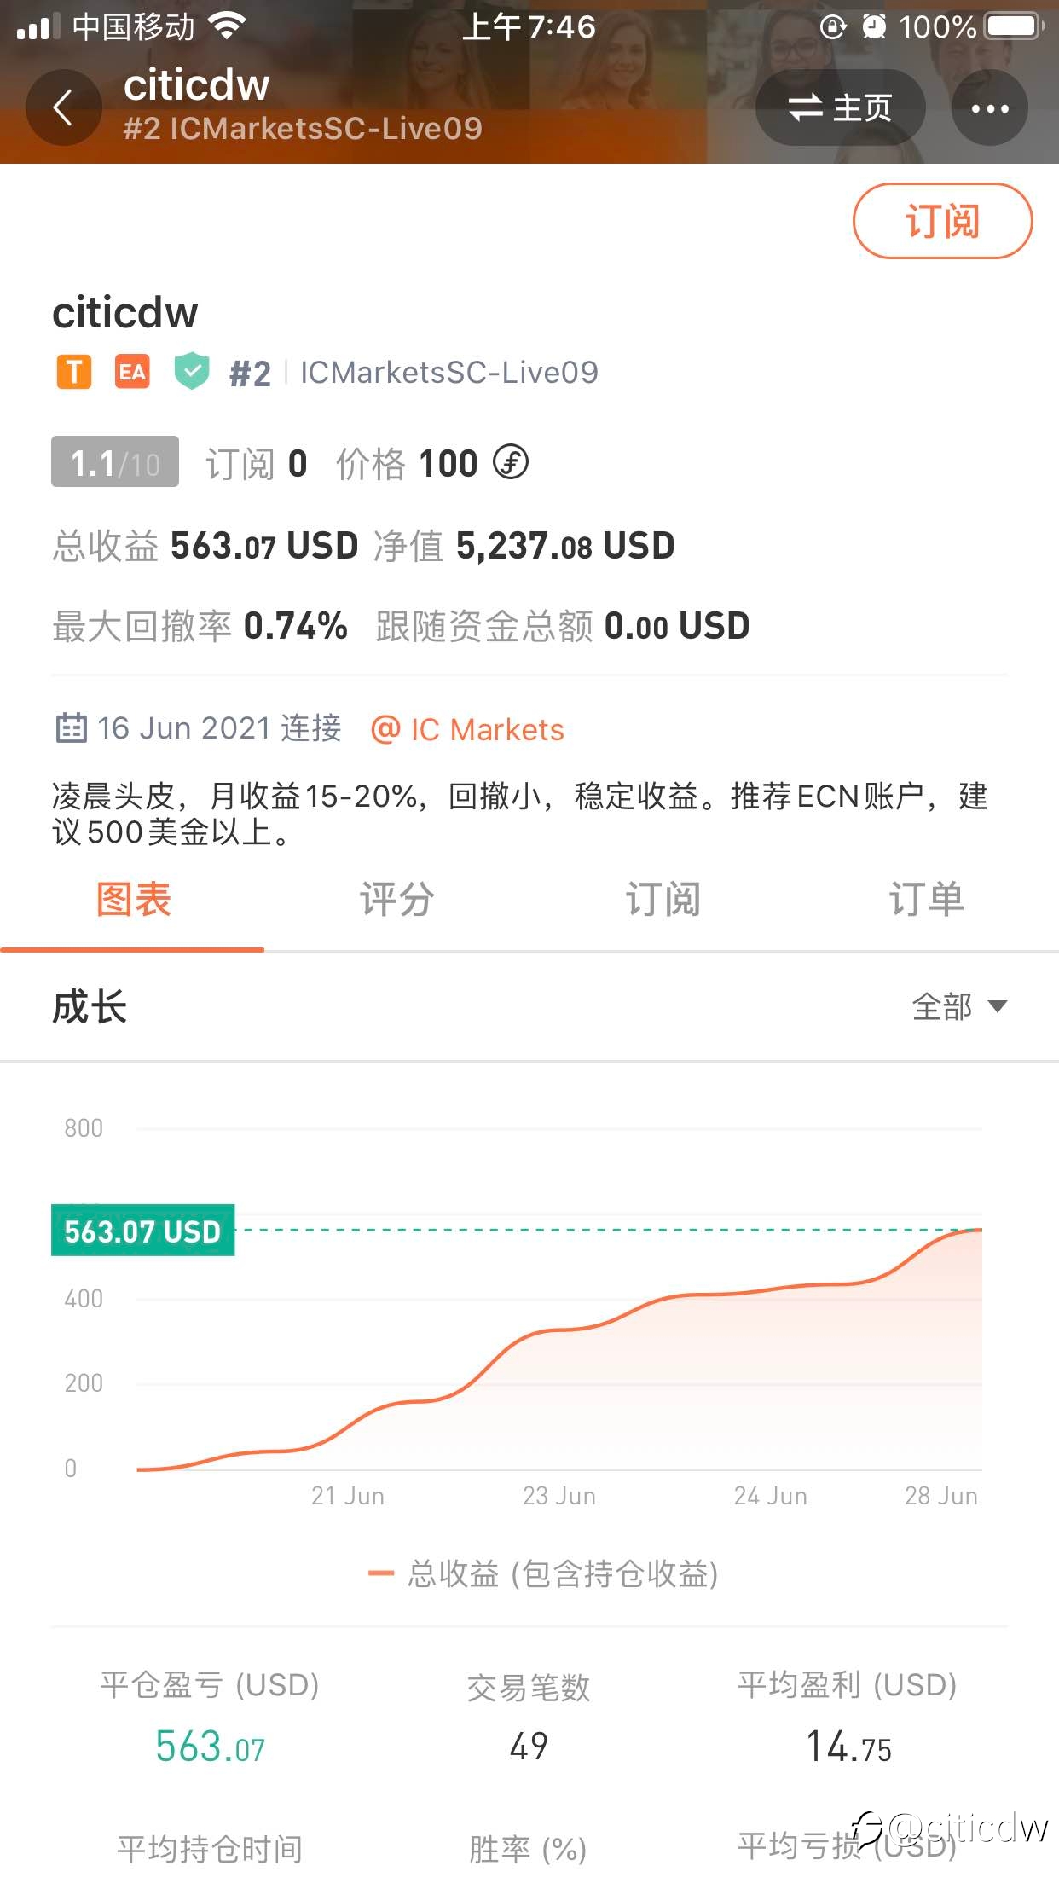This screenshot has width=1059, height=1883.
Task: Tap the orange 订阅 subscribe button
Action: tap(942, 221)
